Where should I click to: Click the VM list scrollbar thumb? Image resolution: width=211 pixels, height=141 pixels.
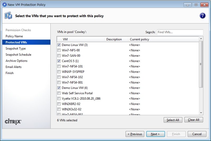(x=201, y=64)
